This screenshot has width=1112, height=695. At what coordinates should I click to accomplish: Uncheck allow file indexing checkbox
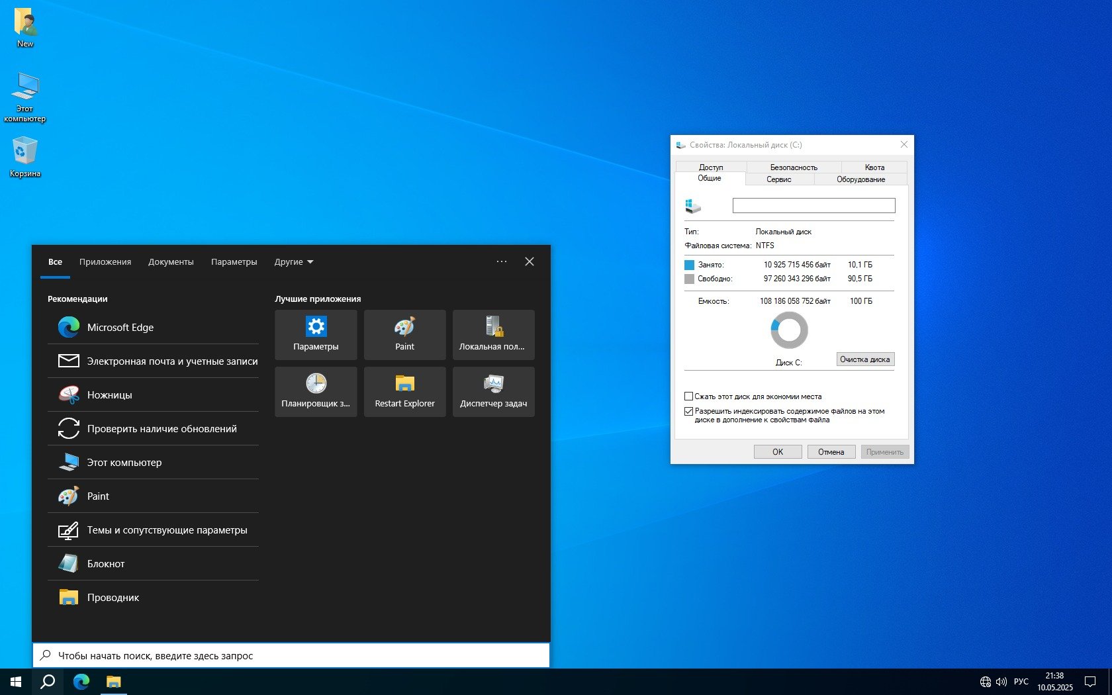point(688,411)
